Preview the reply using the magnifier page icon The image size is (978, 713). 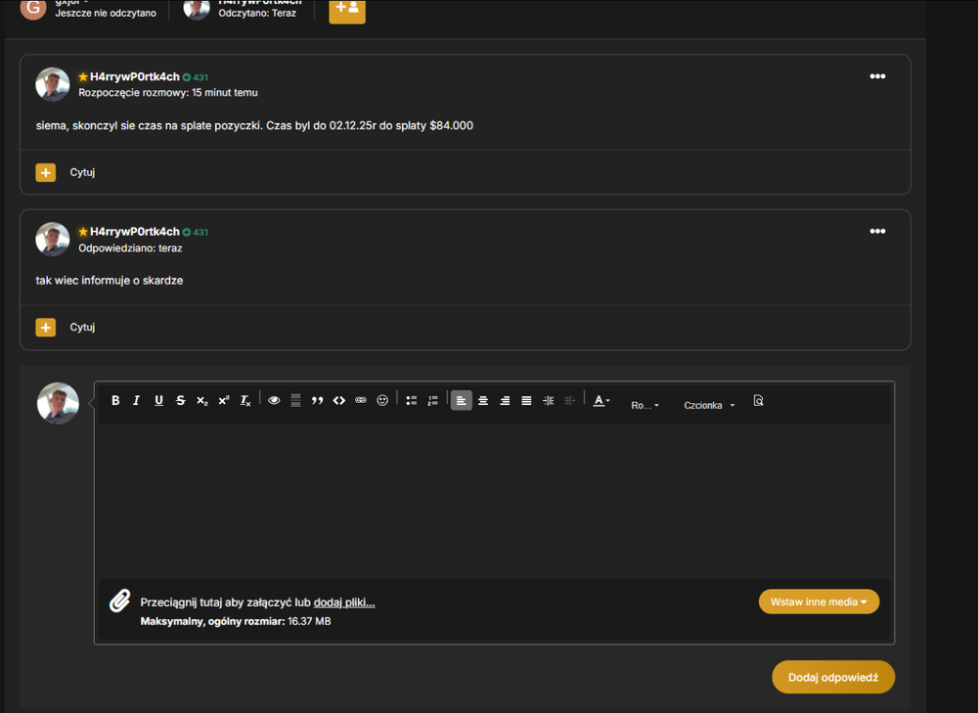point(759,400)
